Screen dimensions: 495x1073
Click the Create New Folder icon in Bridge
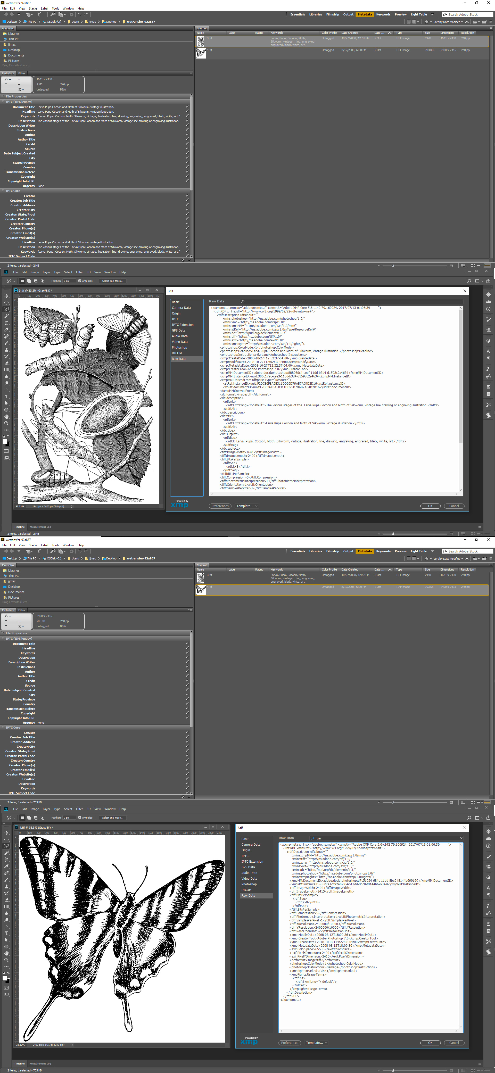pyautogui.click(x=484, y=22)
